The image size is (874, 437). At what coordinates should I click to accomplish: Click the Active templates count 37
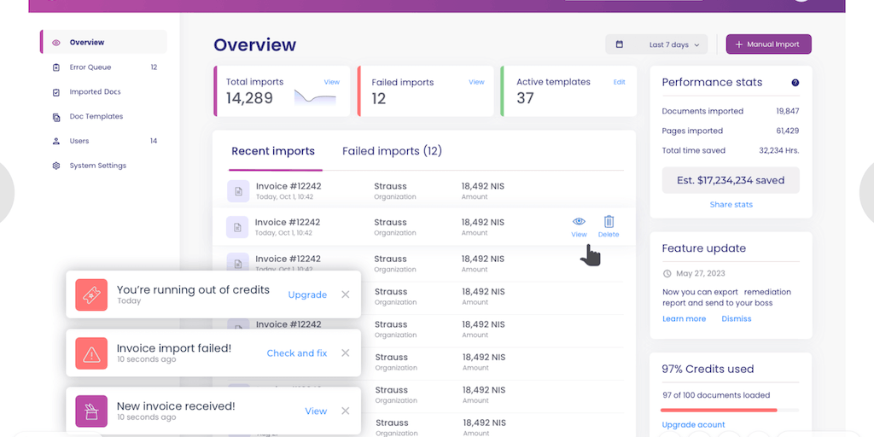(525, 98)
